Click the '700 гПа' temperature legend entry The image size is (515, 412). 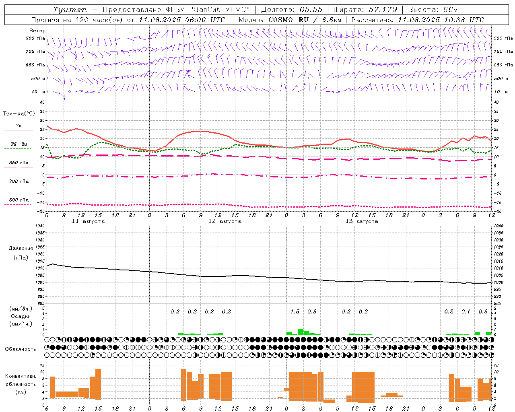pos(19,181)
